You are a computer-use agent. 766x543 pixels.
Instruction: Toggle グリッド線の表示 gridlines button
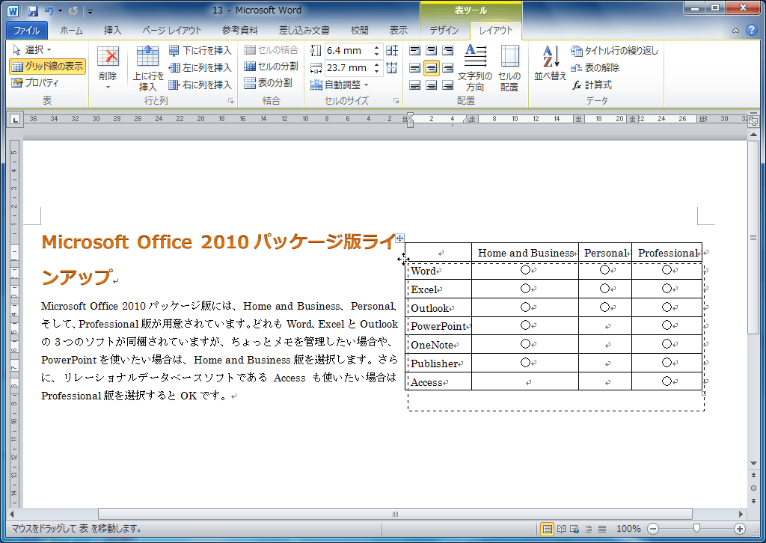coord(47,67)
